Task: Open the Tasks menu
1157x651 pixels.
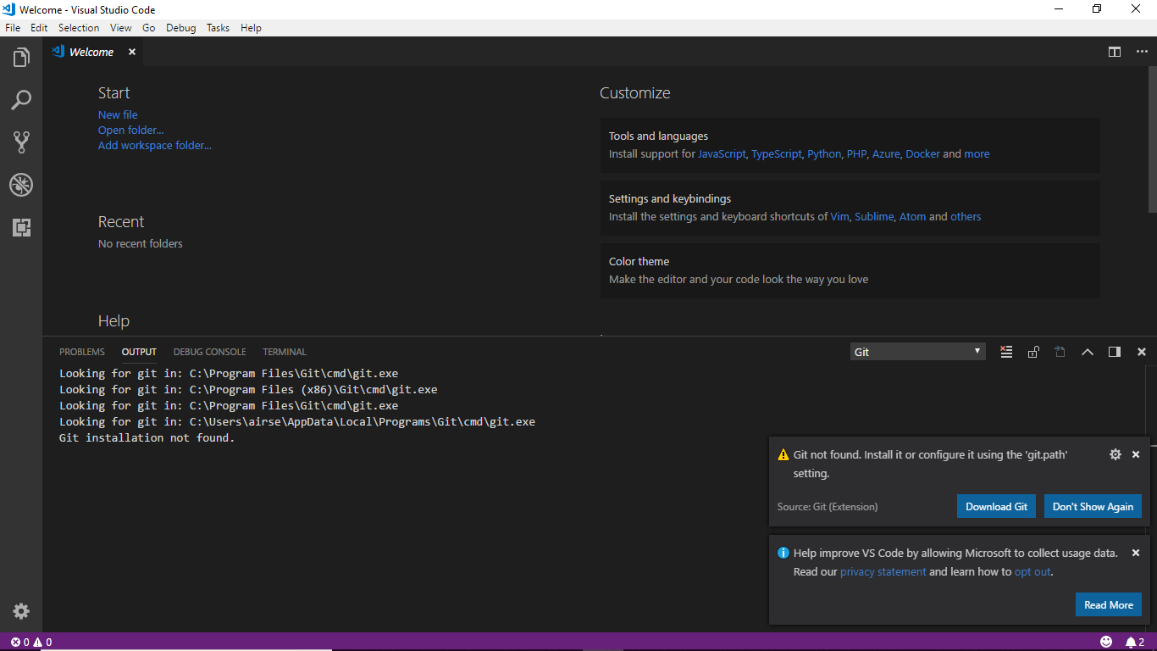Action: tap(219, 28)
